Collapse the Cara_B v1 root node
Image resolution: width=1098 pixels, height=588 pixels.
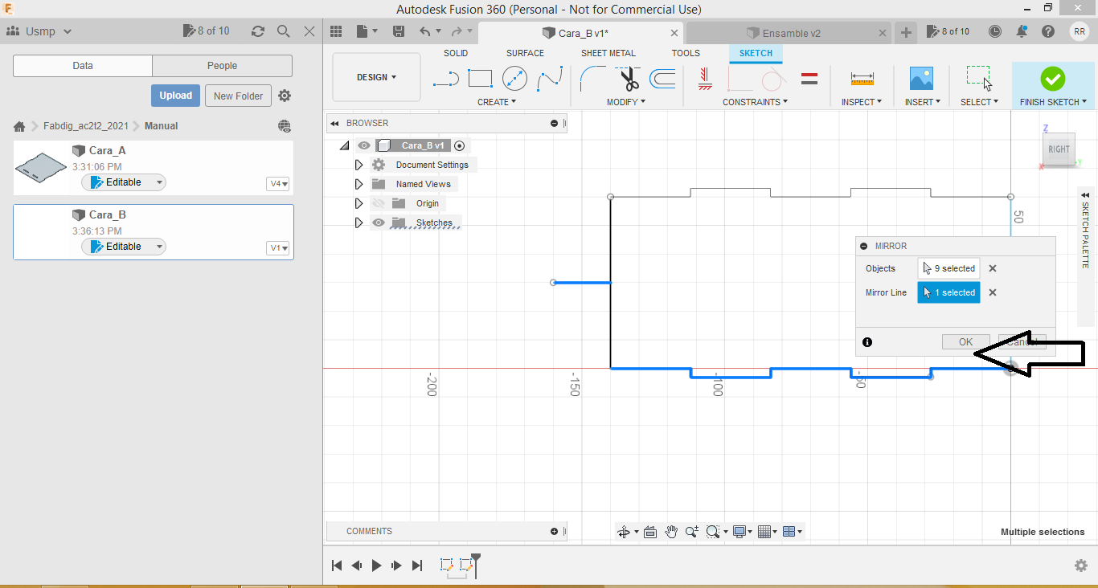click(x=344, y=145)
